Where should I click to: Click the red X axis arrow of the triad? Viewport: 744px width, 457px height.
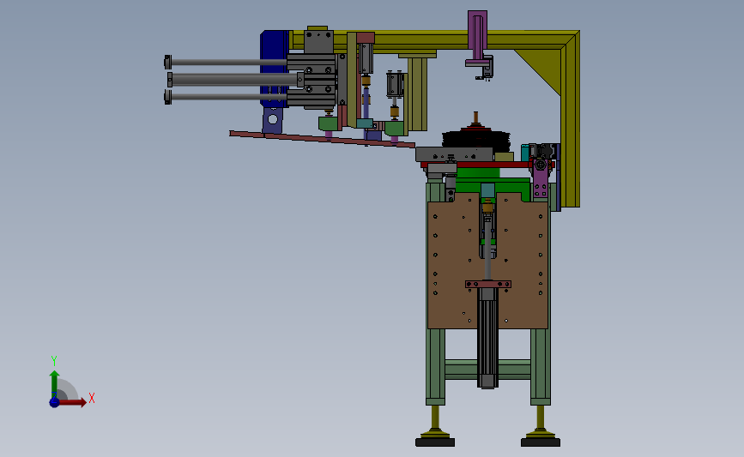[x=74, y=402]
